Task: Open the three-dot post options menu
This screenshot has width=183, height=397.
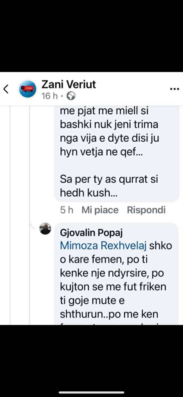Action: 174,89
